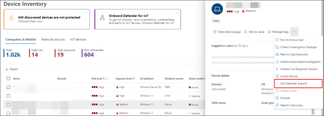The width and height of the screenshot is (324, 116).
Task: Click the warning triangle on the unprotected devices card
Action: (x=11, y=18)
